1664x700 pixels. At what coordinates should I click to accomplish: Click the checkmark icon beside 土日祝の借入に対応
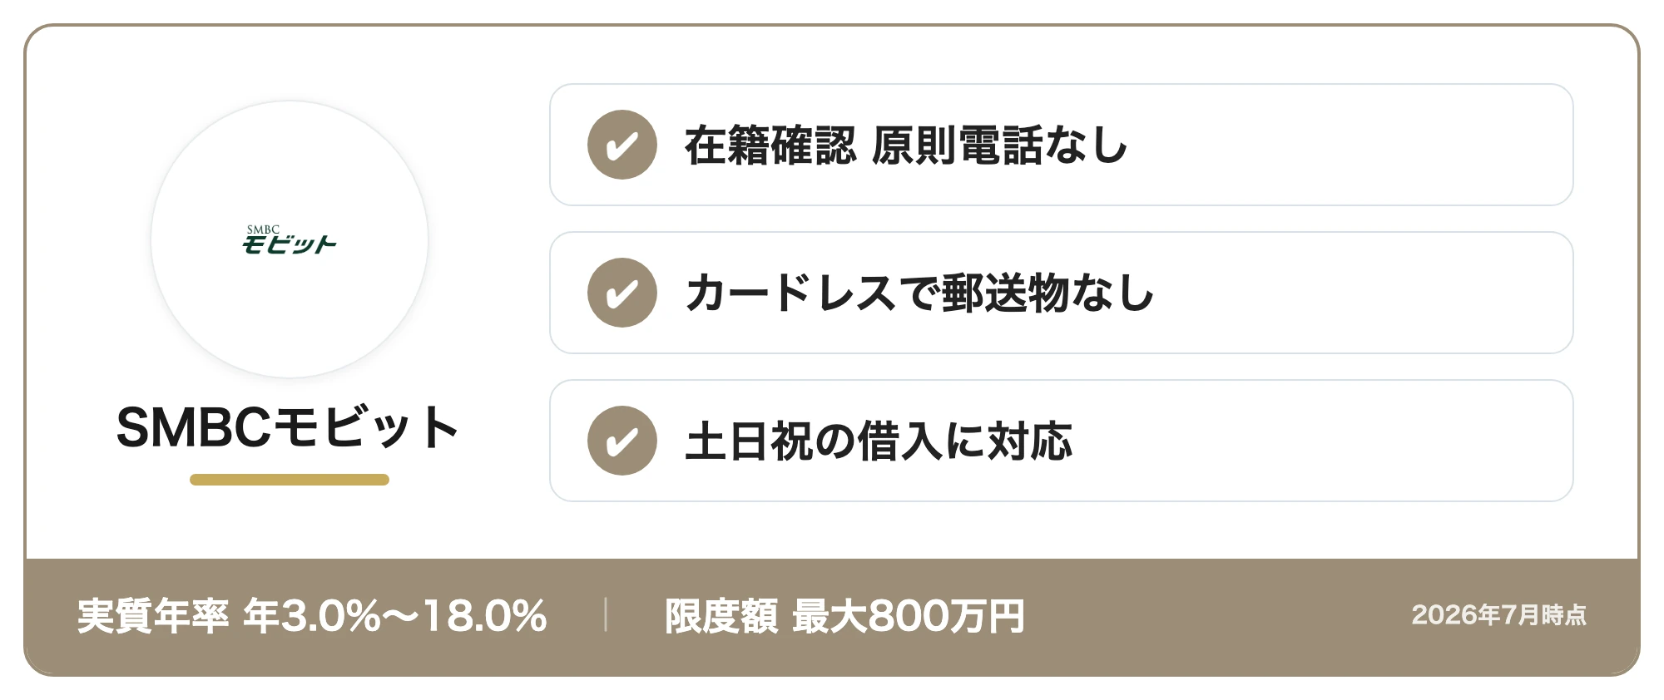[x=622, y=441]
